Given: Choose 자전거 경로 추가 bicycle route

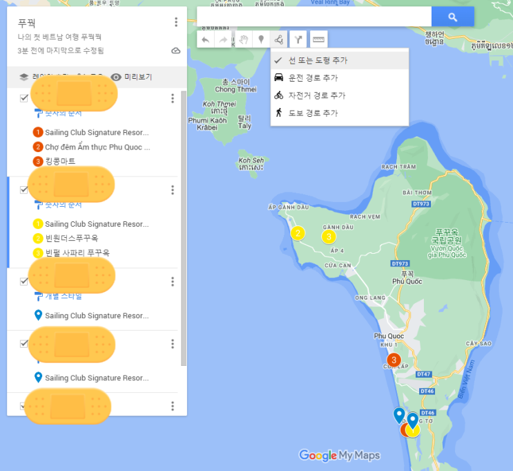Looking at the screenshot, I should 340,95.
